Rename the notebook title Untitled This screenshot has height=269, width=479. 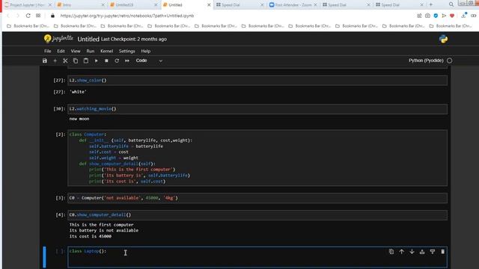tap(88, 39)
